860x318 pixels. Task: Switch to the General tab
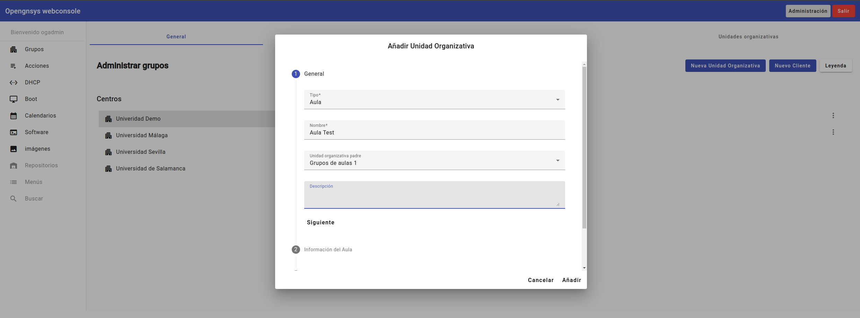[176, 37]
